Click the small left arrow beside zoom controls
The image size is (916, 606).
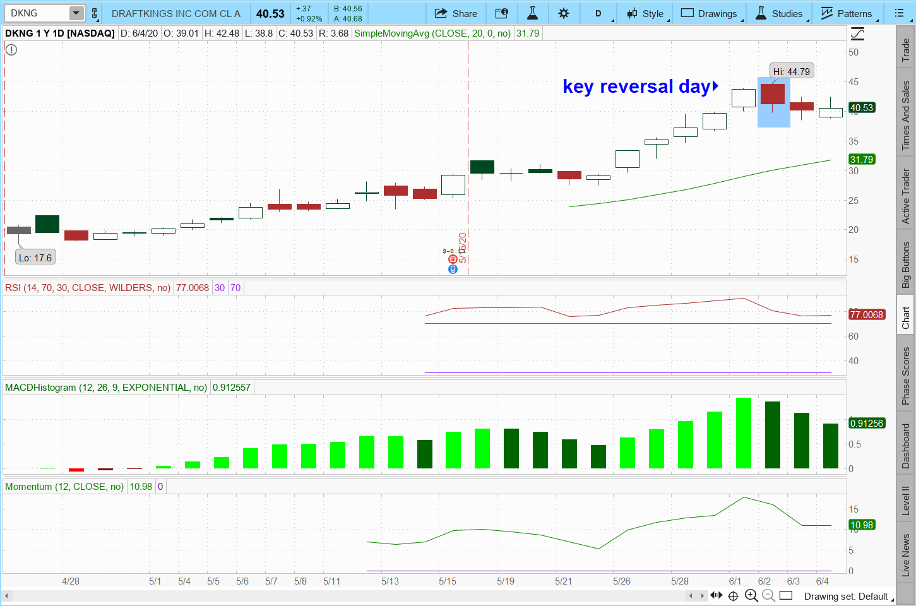[x=691, y=595]
